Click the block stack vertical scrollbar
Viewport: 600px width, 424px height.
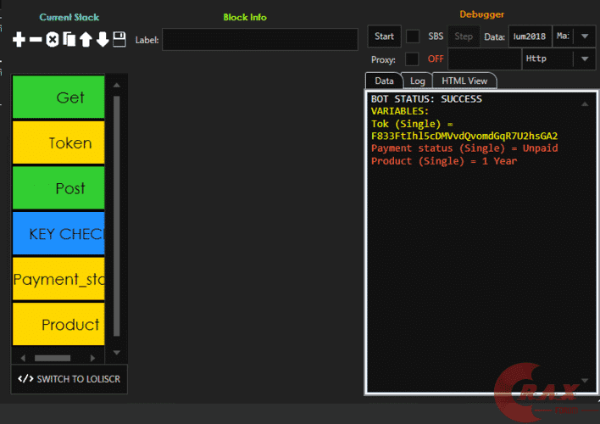pyautogui.click(x=117, y=212)
